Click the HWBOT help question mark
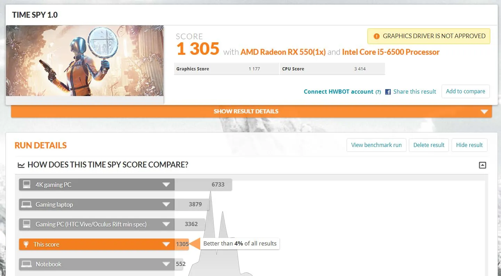Screen dimensions: 501x276 coord(378,92)
